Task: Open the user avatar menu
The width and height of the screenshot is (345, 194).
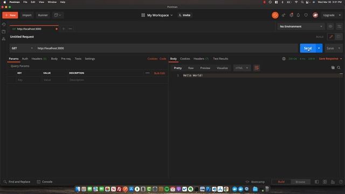Action: pos(315,15)
